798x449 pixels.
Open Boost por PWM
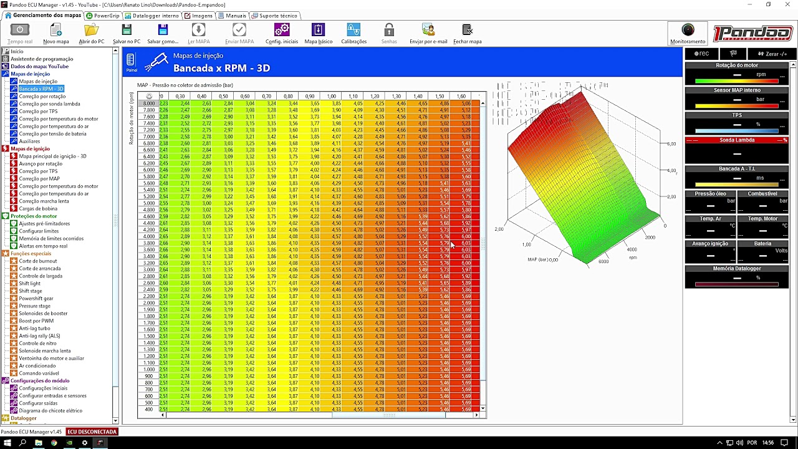click(36, 321)
